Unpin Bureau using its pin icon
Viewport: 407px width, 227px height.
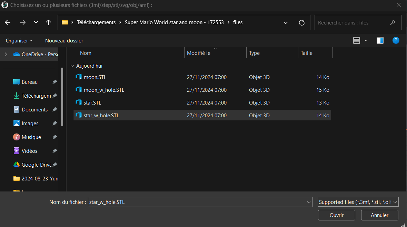[x=54, y=82]
